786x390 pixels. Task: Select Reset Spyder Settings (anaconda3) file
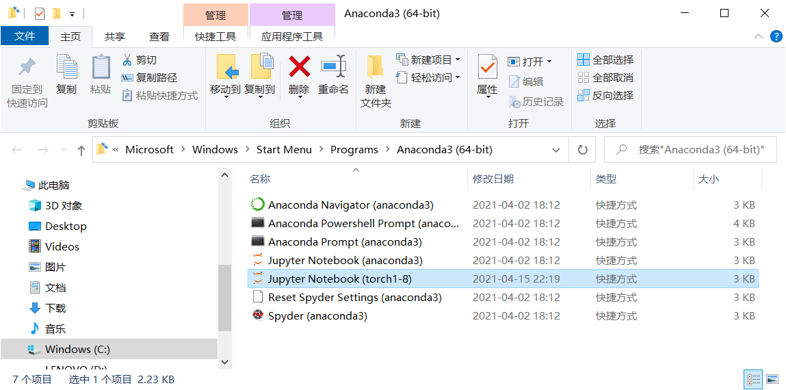(x=503, y=297)
